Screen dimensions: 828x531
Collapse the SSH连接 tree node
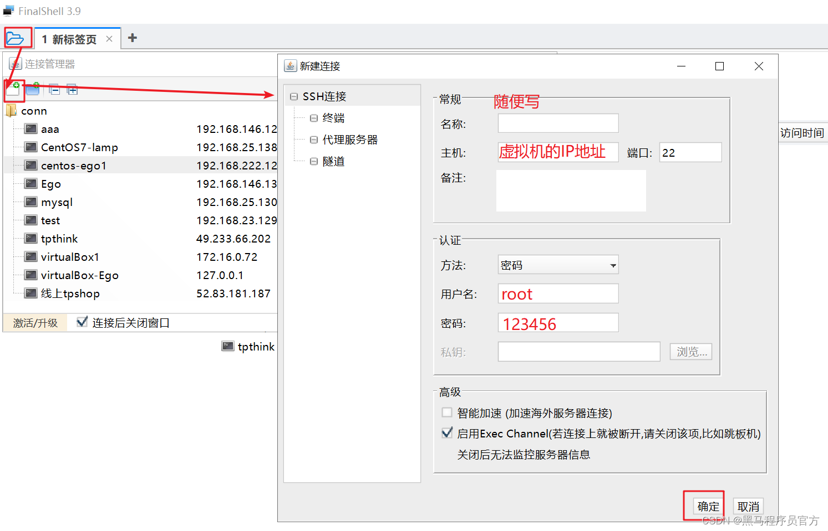point(294,96)
